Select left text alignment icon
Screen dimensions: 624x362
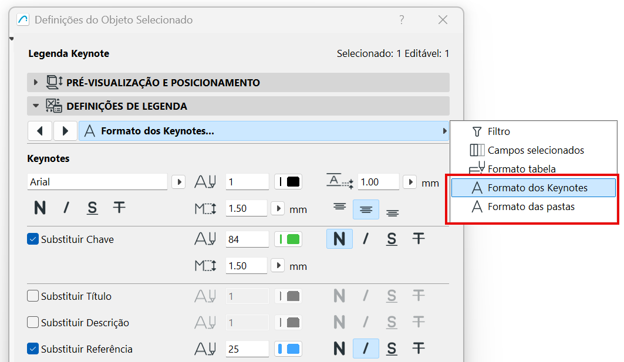tap(339, 207)
